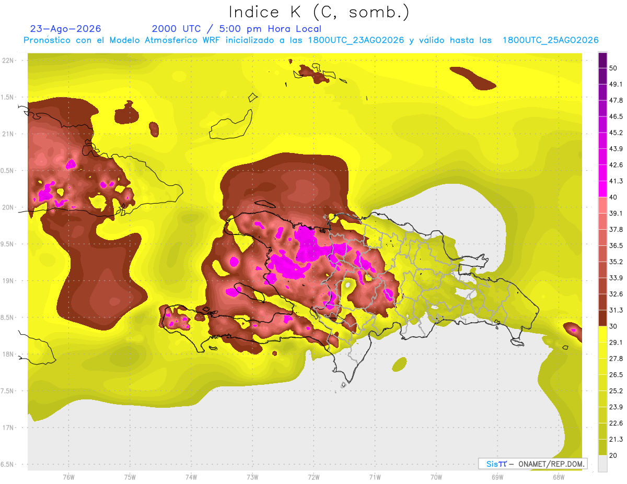
Task: Click the longitude axis label "76W"
Action: pyautogui.click(x=68, y=477)
